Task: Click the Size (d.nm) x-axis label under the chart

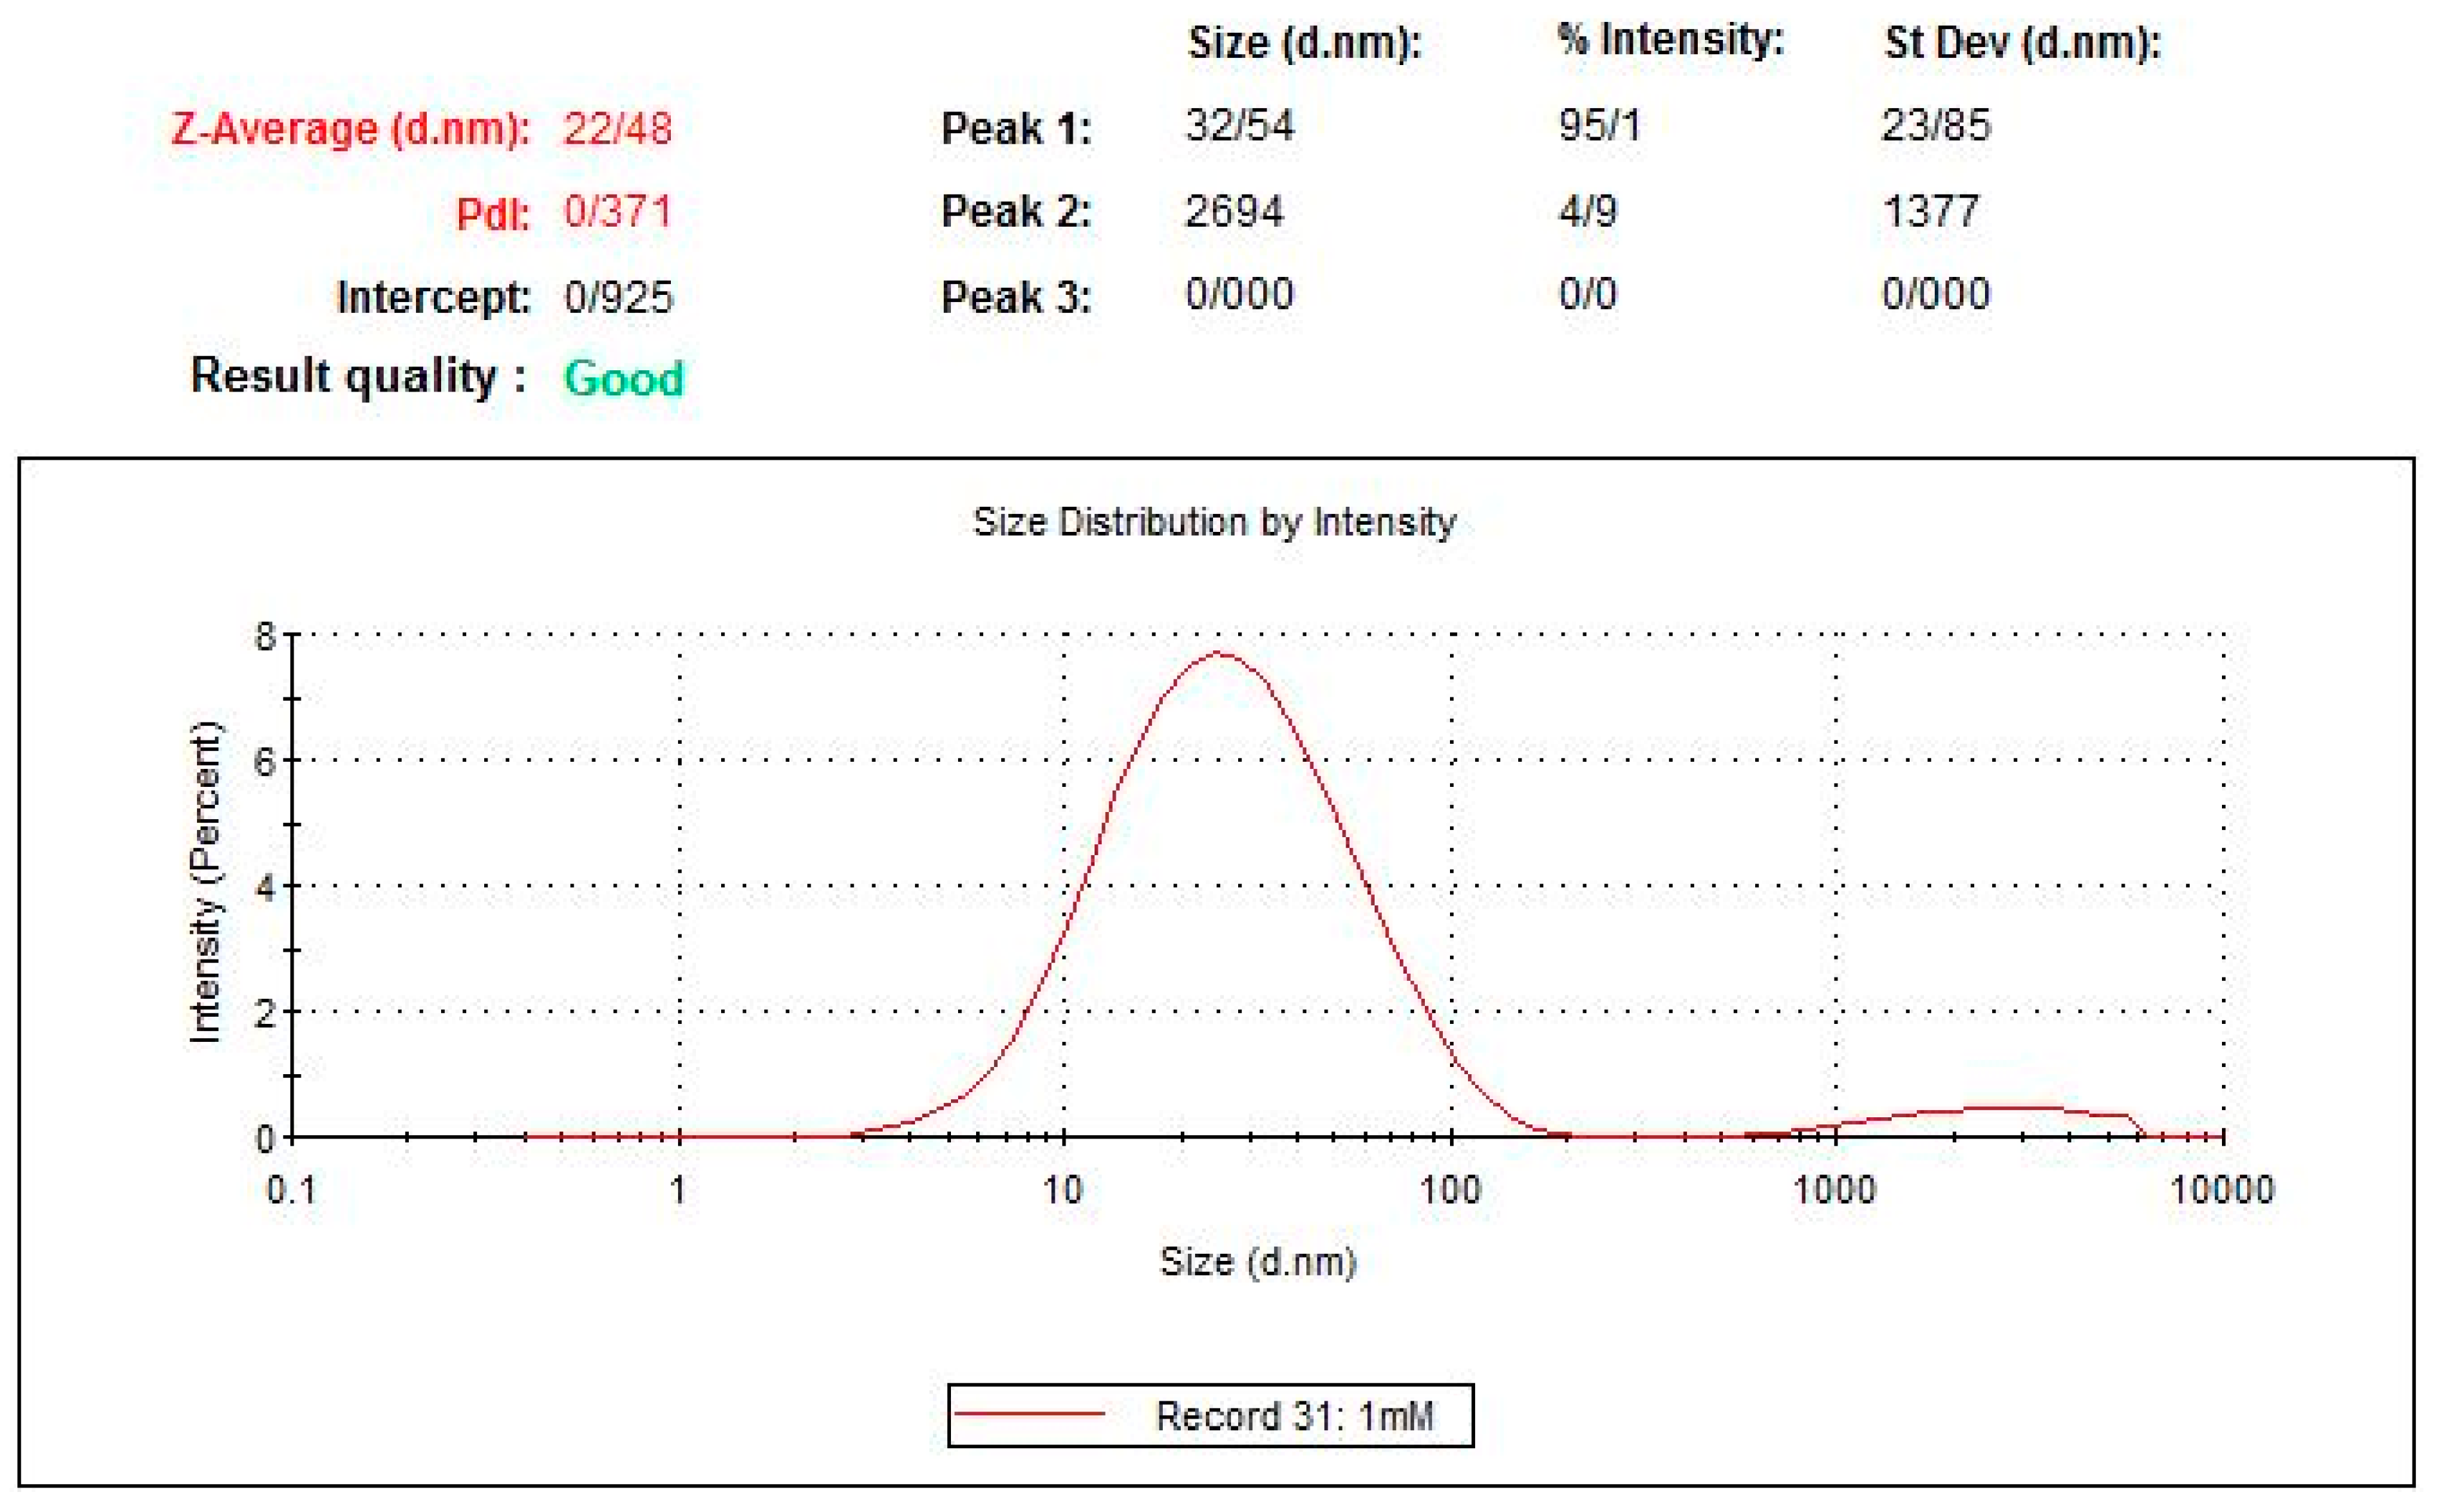Action: point(1257,1262)
